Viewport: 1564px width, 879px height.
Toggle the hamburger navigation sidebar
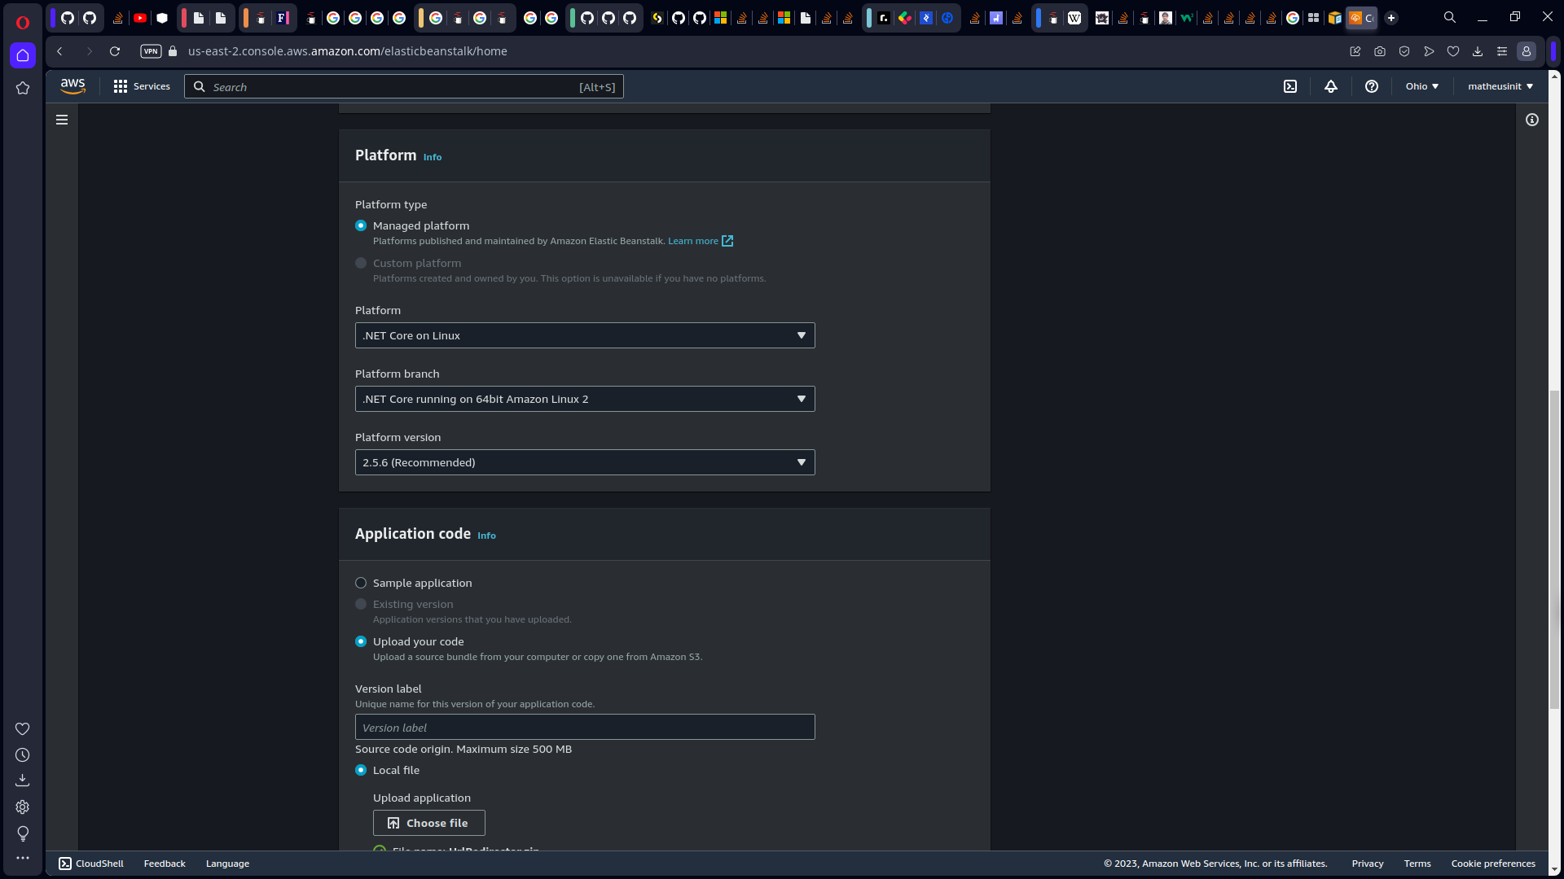61,120
